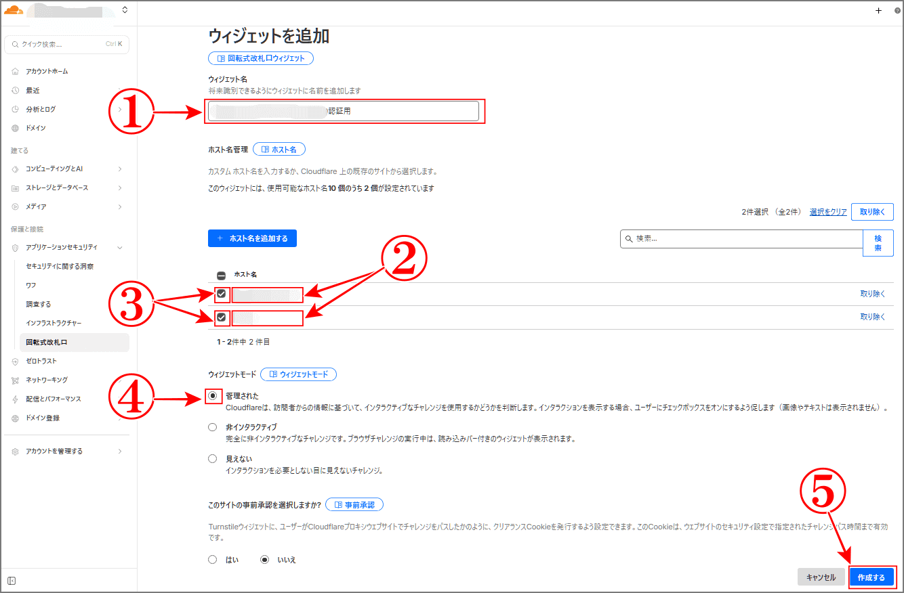Click the ホスト名を追加する button
Viewport: 904px width, 593px height.
252,238
